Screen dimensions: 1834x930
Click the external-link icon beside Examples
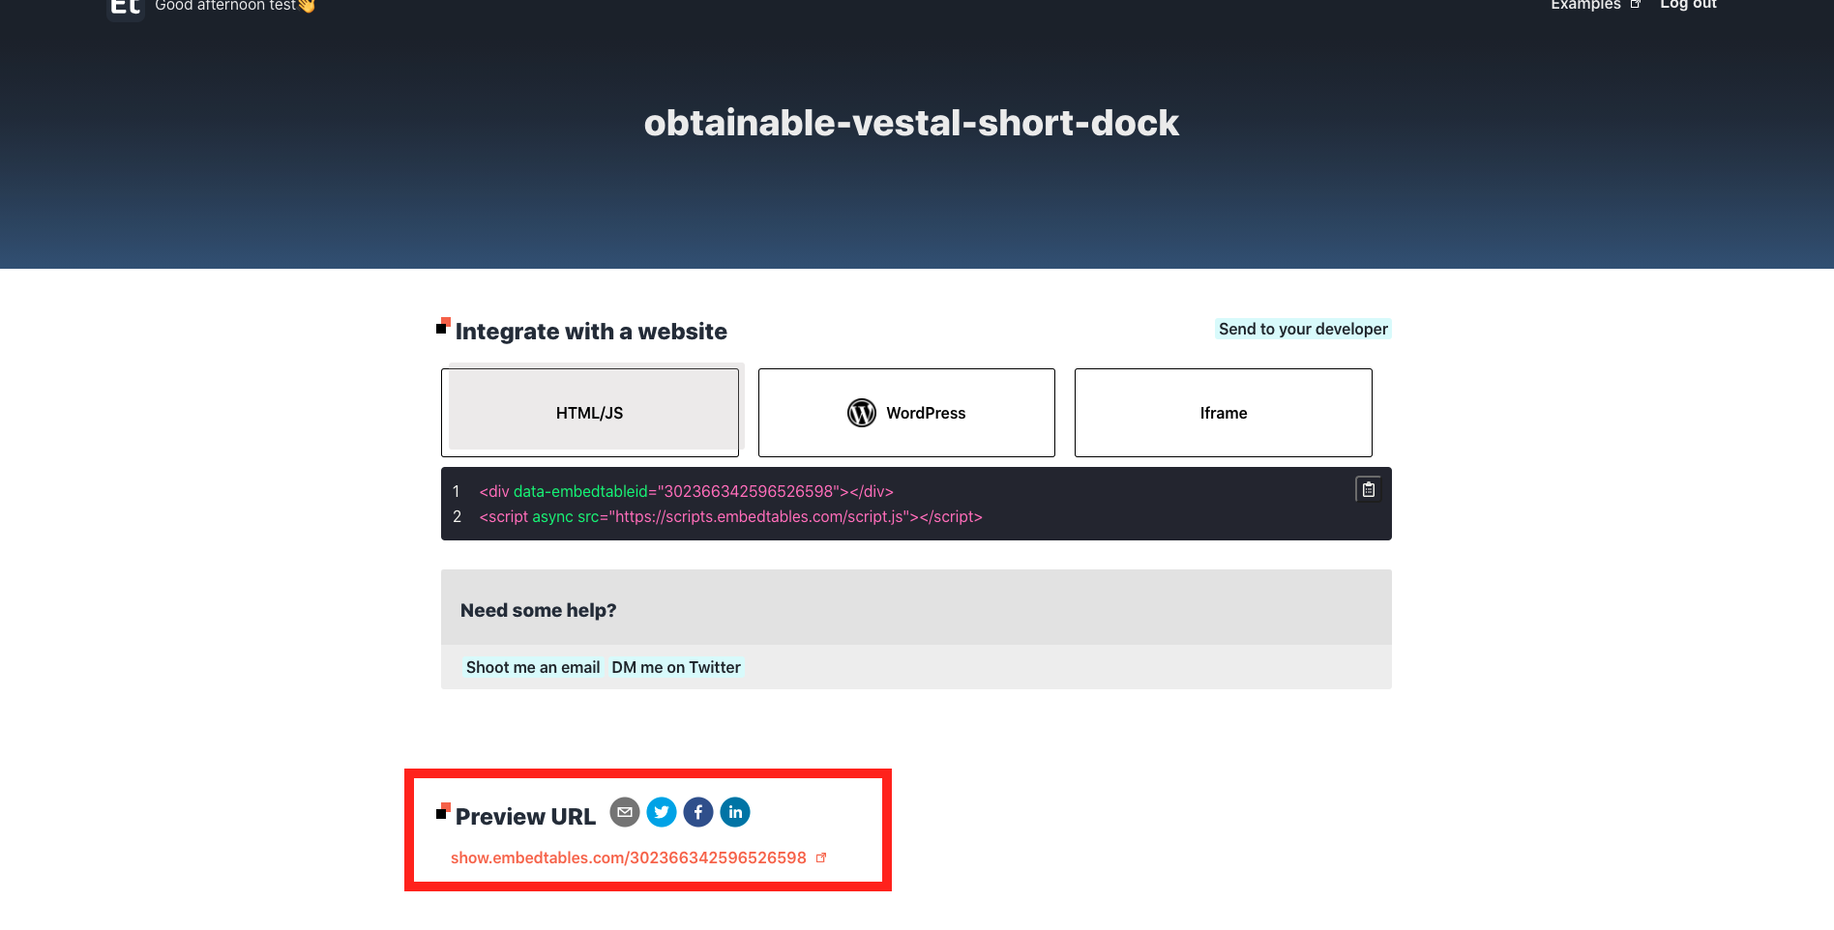[1636, 4]
